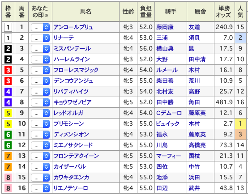Screen dimensions: 248x195
Task: Open jockey link 柴田善
Action: [165, 81]
